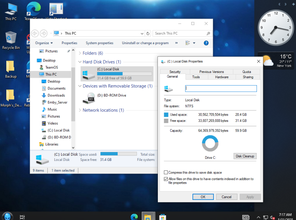This screenshot has width=296, height=220.
Task: Select Documents in the navigation pane
Action: (56, 88)
